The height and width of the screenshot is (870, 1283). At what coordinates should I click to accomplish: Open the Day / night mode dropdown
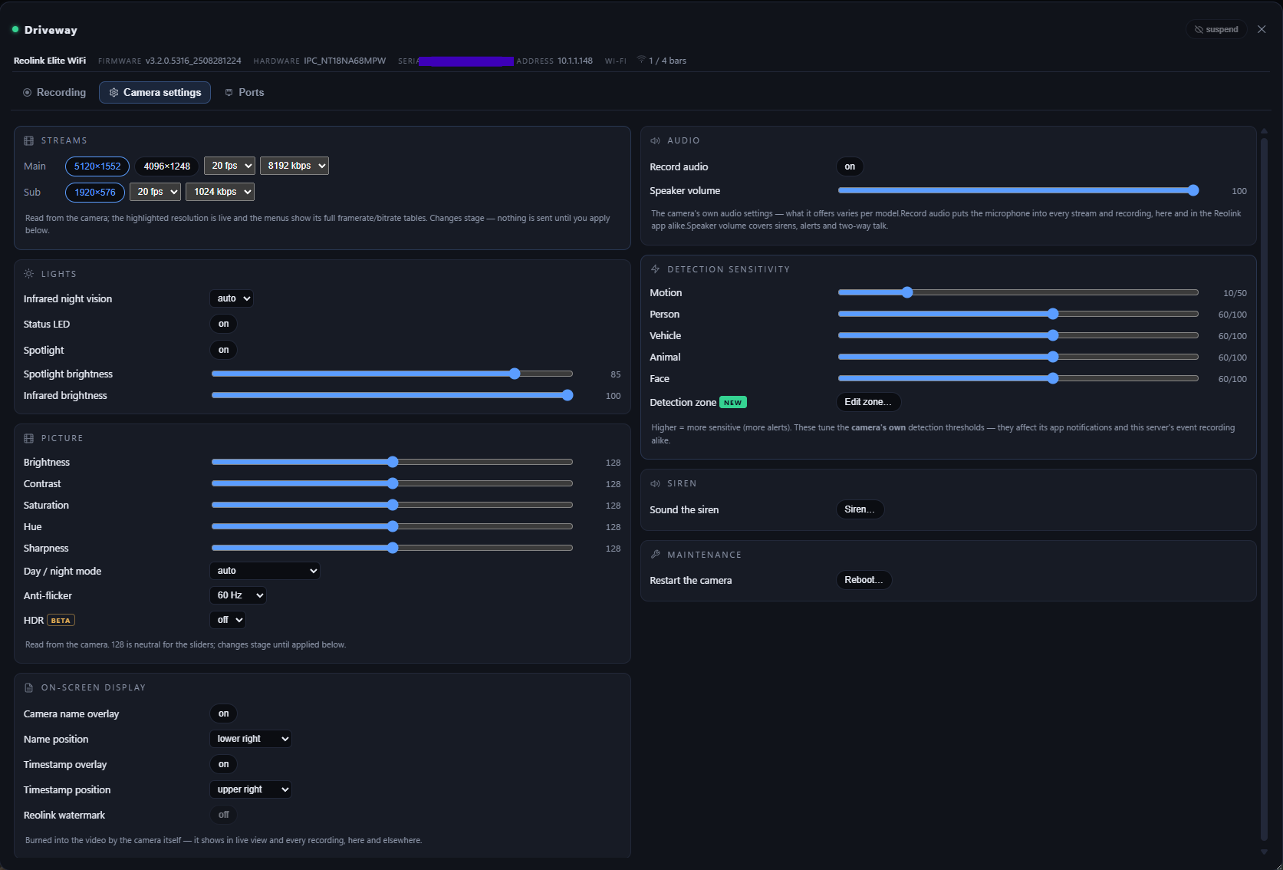[x=265, y=571]
